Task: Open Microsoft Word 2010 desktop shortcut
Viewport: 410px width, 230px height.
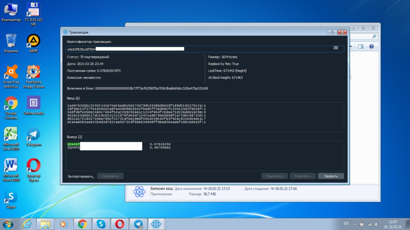Action: (11, 170)
